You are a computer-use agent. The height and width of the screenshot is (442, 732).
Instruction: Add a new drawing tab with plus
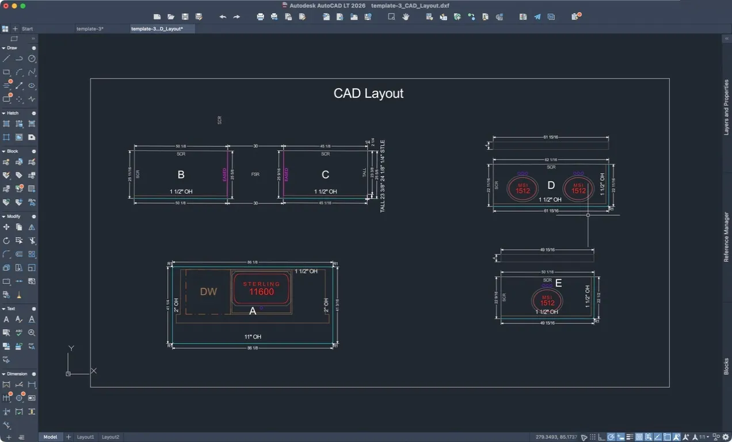point(16,29)
